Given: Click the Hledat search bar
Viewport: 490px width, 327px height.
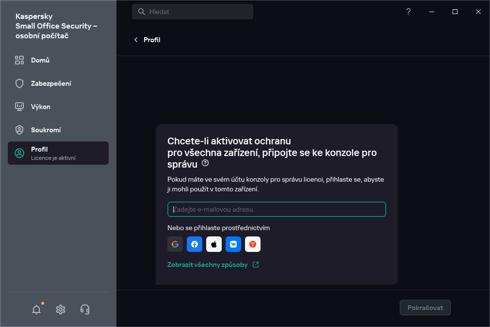Looking at the screenshot, I should [193, 11].
